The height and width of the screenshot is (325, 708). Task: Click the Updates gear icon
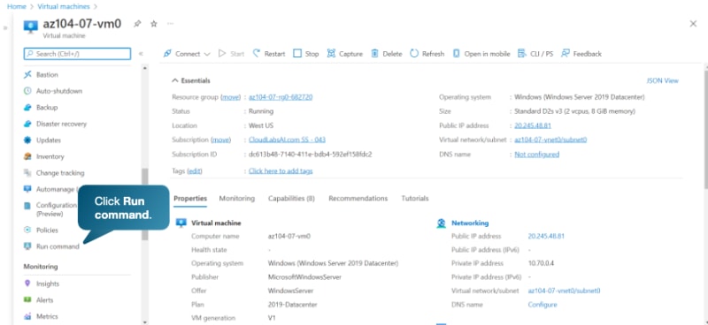point(27,140)
